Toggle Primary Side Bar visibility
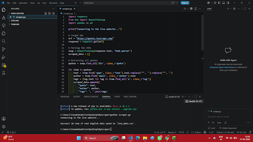Screen dimensions: 253x142 coord(219,3)
